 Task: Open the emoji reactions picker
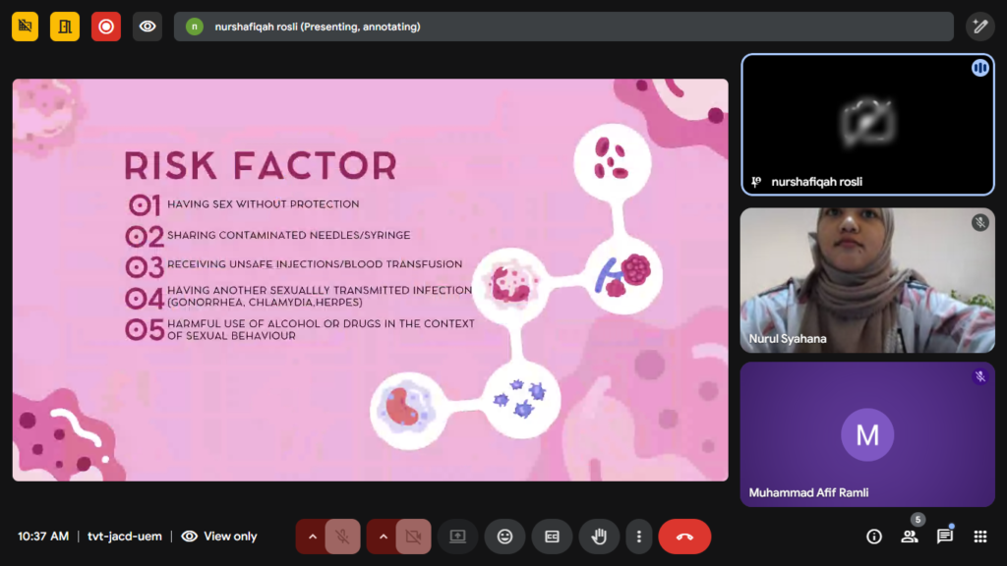coord(504,537)
